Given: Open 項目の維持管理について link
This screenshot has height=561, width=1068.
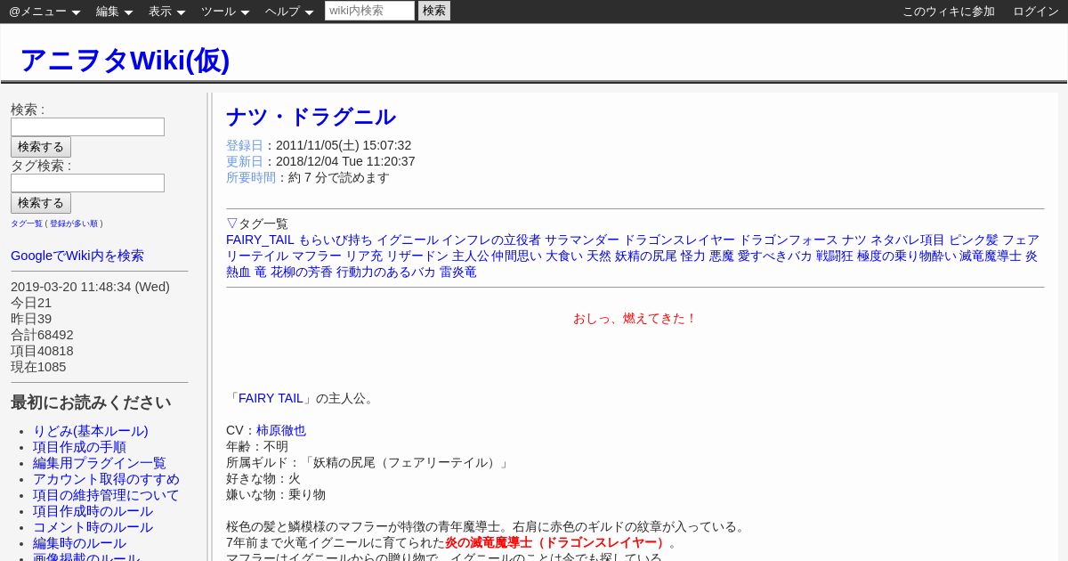Looking at the screenshot, I should [x=106, y=495].
